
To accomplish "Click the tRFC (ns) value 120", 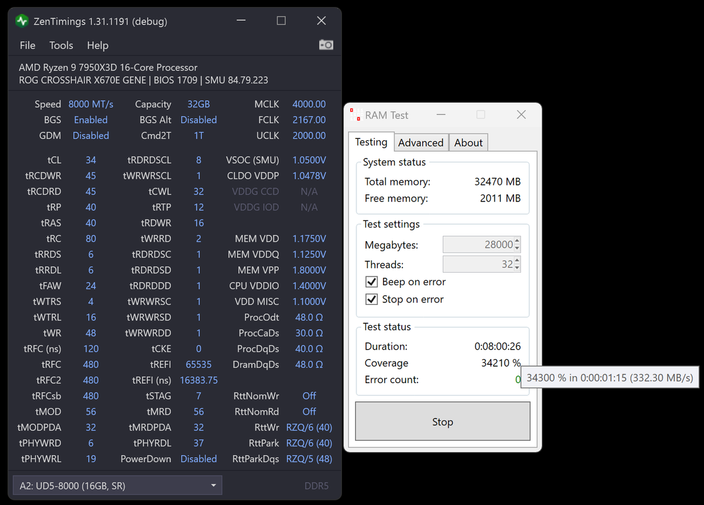I will point(91,349).
